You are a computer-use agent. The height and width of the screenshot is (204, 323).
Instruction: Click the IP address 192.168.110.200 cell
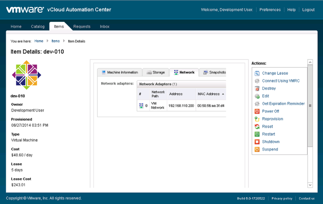pyautogui.click(x=181, y=106)
